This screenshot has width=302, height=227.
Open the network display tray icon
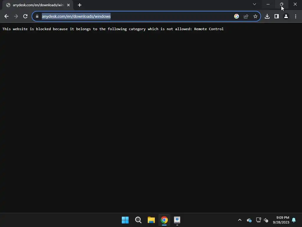[258, 220]
